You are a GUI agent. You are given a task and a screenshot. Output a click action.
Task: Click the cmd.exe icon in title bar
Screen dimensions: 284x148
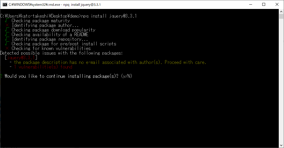[5, 5]
